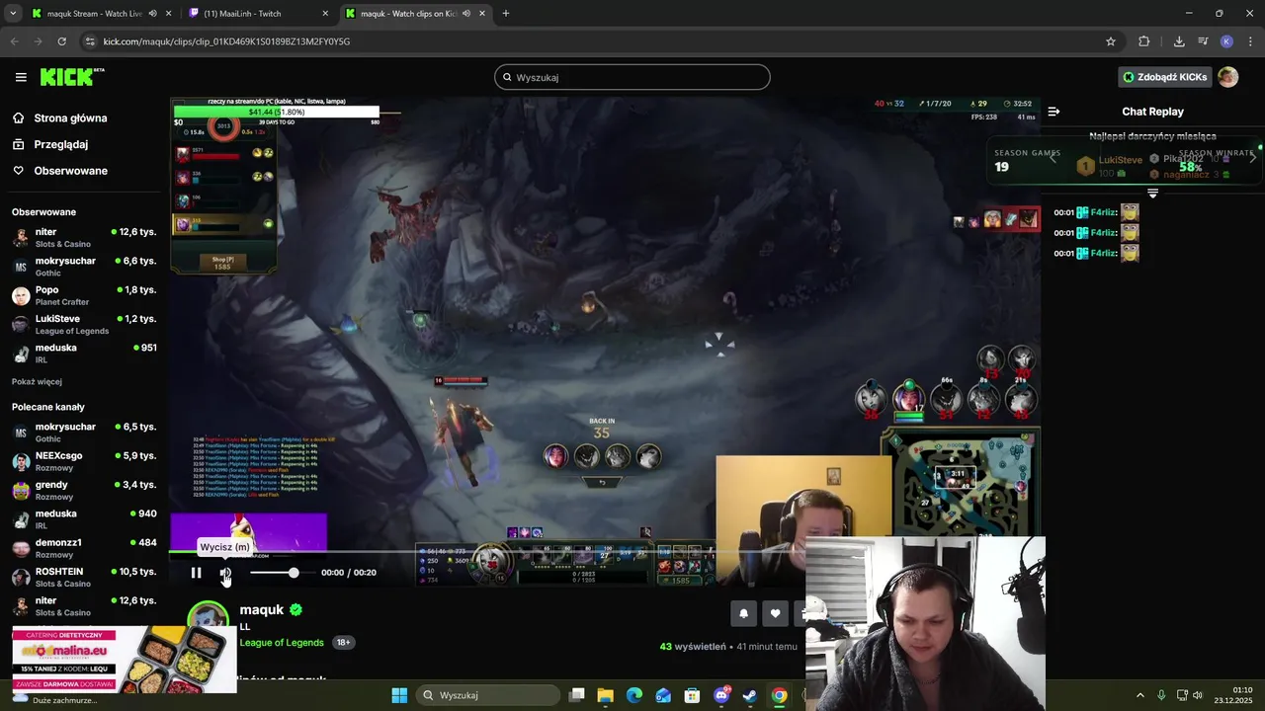This screenshot has height=711, width=1265.
Task: Open Discord from taskbar
Action: 721,695
